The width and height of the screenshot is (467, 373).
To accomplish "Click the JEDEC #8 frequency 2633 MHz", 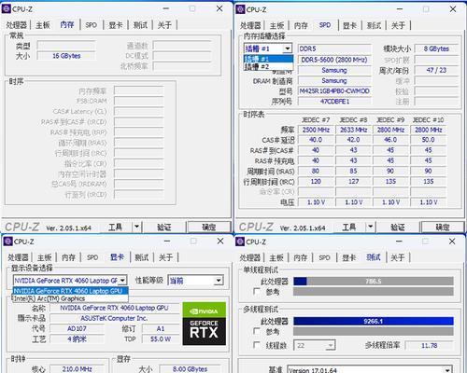I will (x=353, y=130).
